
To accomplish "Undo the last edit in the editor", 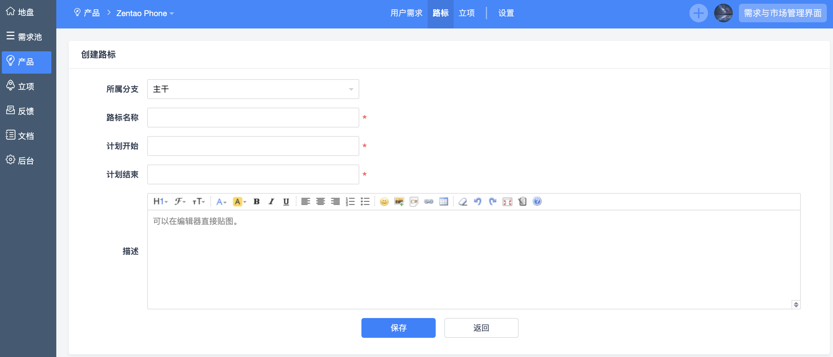I will coord(478,202).
